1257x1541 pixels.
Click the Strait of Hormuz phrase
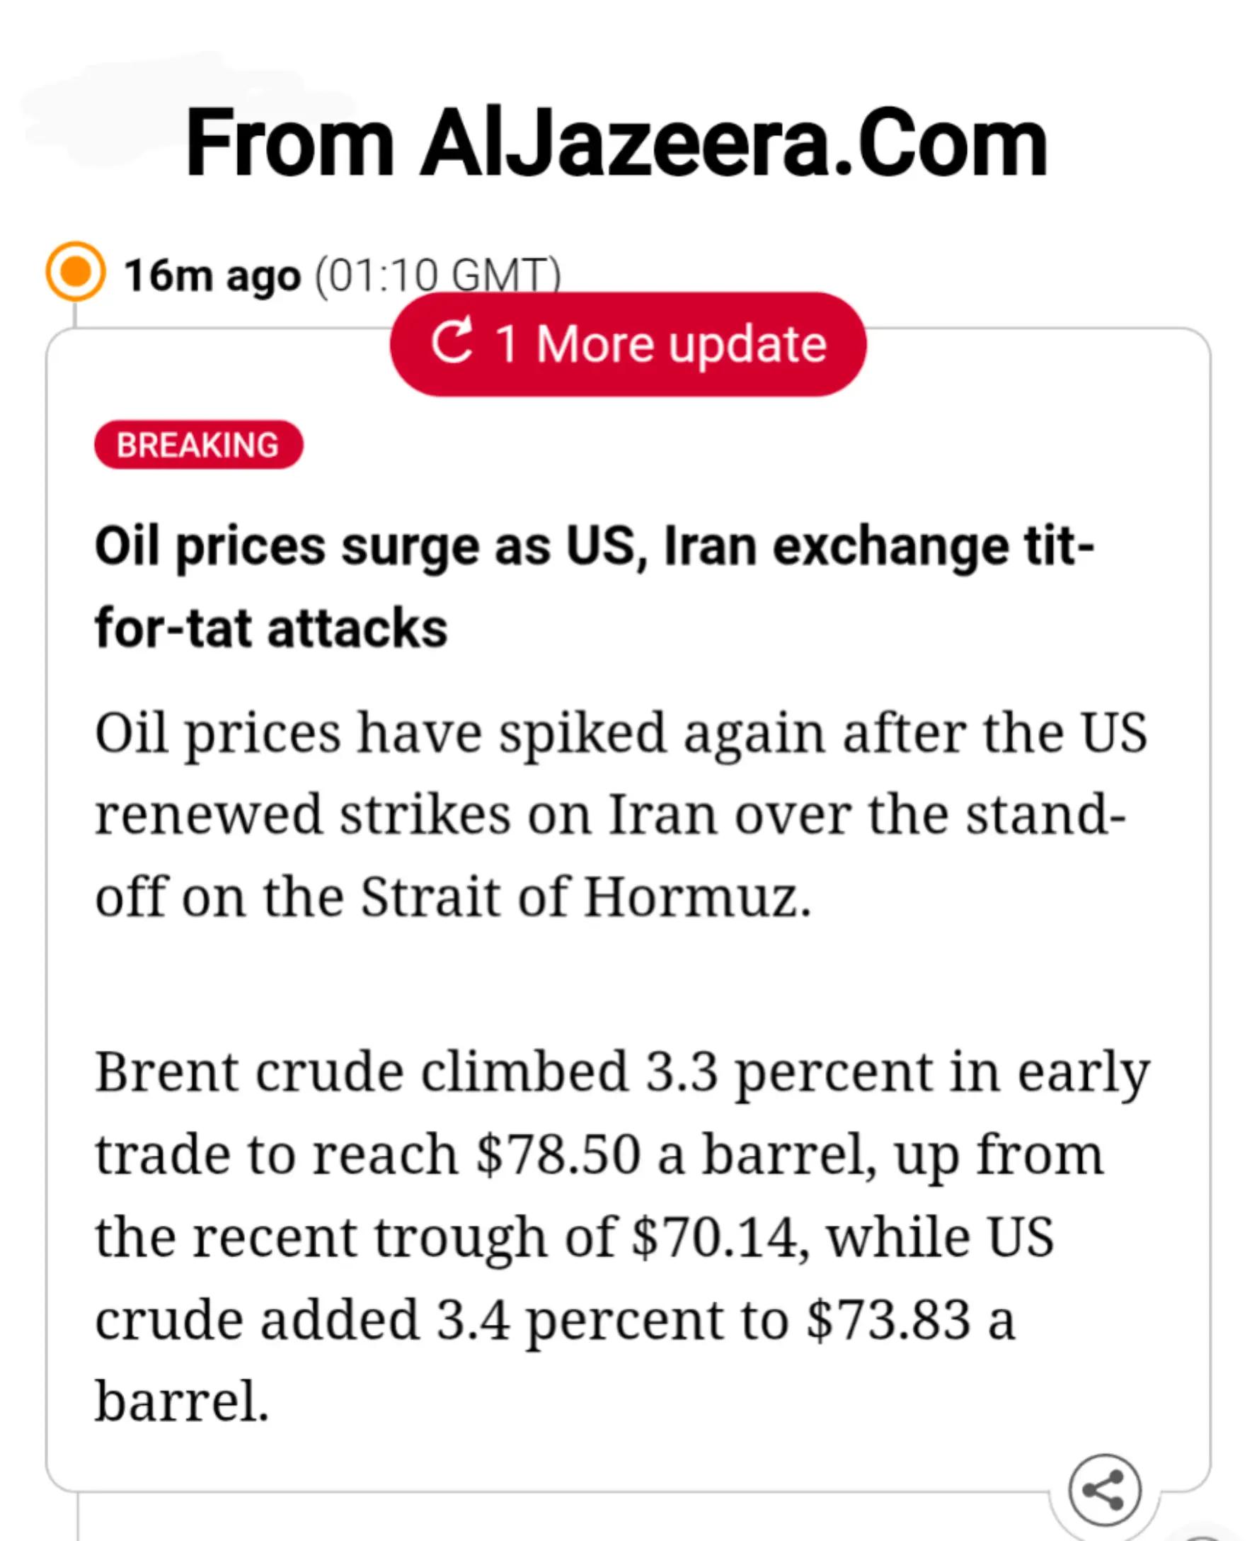click(x=586, y=897)
